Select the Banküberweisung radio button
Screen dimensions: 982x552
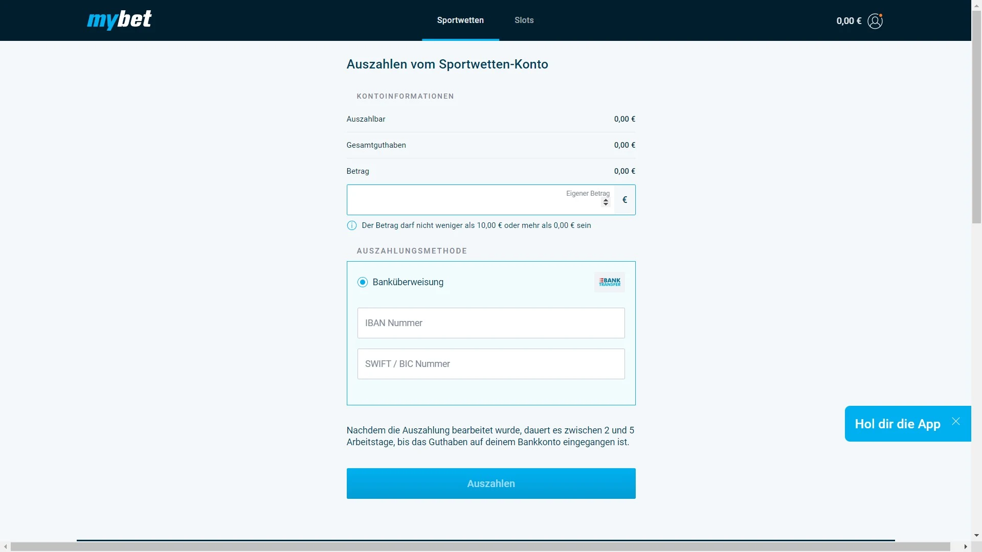point(363,282)
